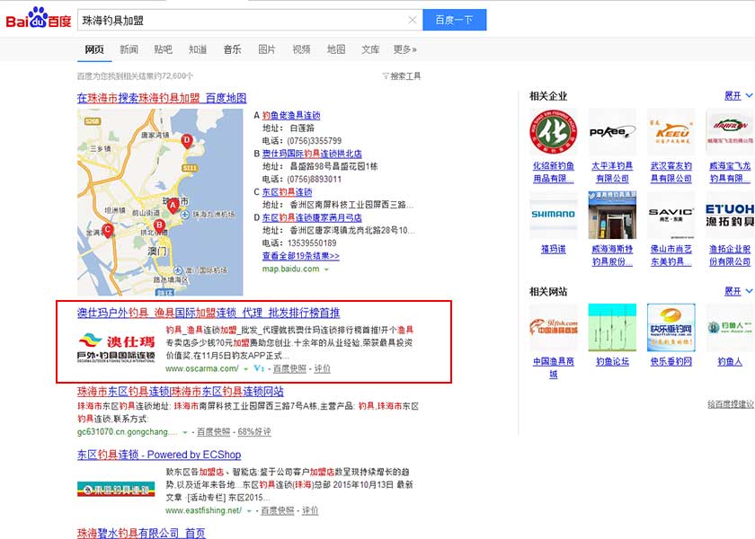
Task: Open the 钓鱼论坛 text link
Action: coord(612,361)
